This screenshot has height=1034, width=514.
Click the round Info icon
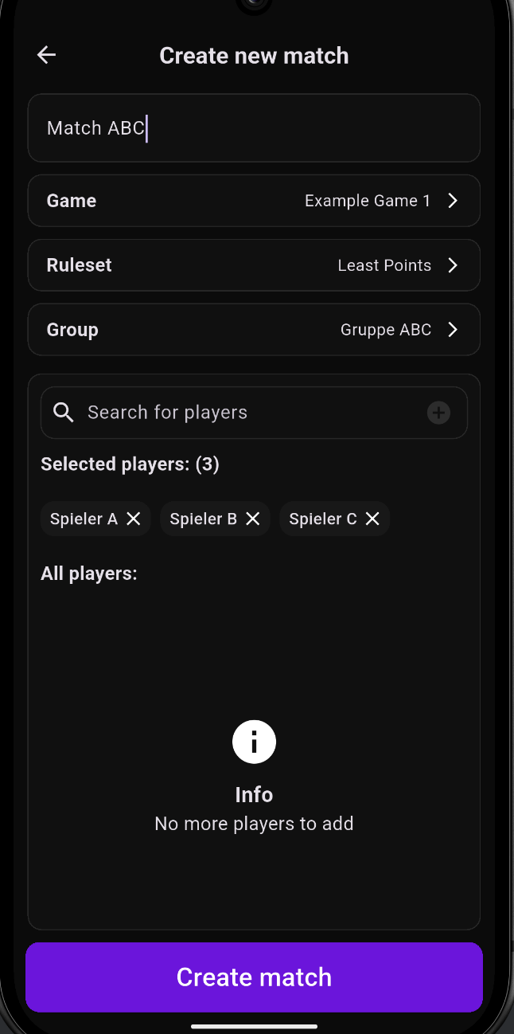point(254,742)
